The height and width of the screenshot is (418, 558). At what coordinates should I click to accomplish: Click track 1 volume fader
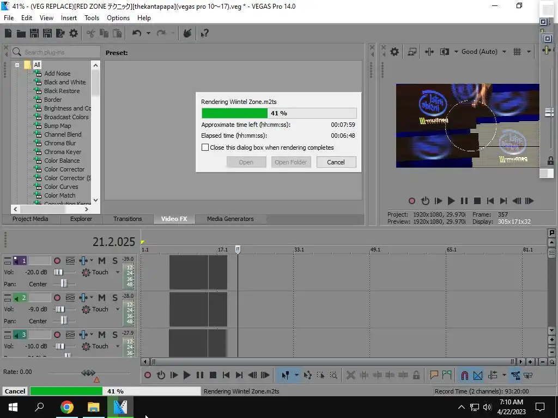pyautogui.click(x=59, y=272)
